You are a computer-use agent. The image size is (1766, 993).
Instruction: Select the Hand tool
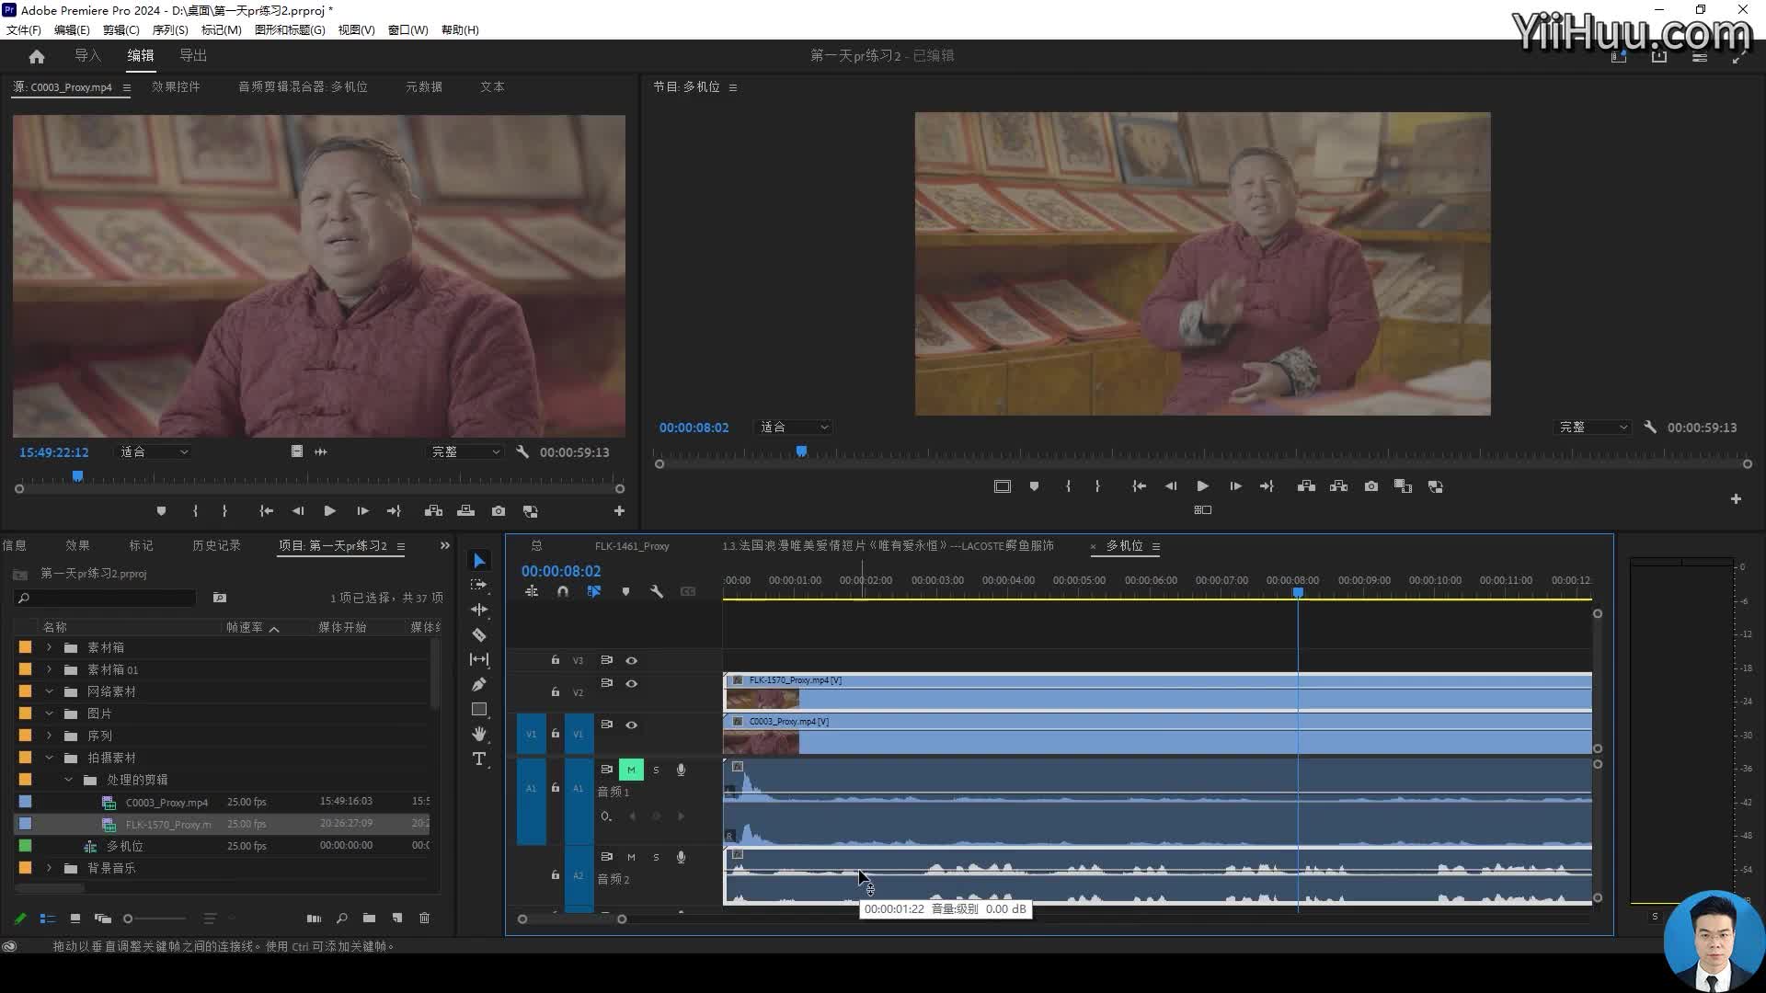479,734
